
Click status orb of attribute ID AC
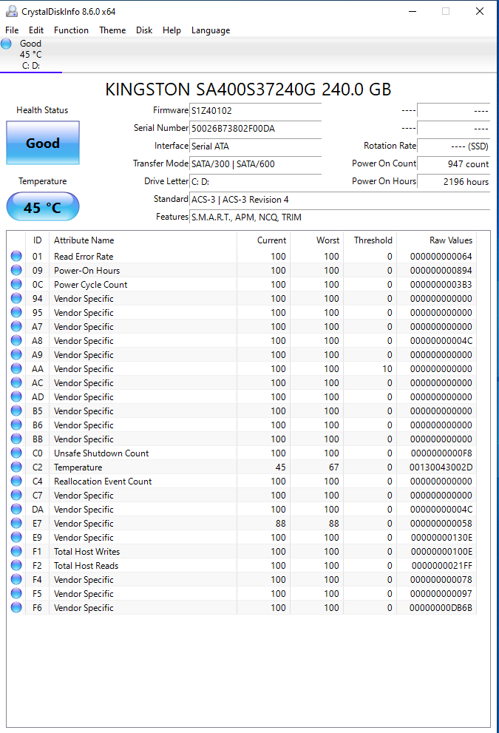tap(16, 382)
